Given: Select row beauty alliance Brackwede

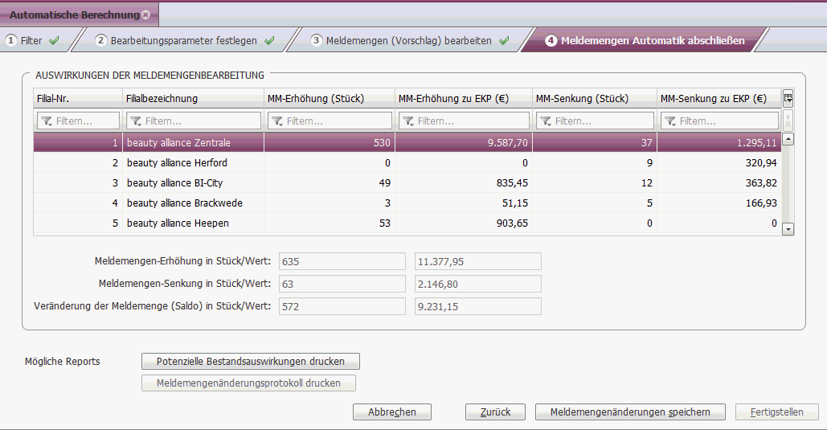Looking at the screenshot, I should coord(407,203).
